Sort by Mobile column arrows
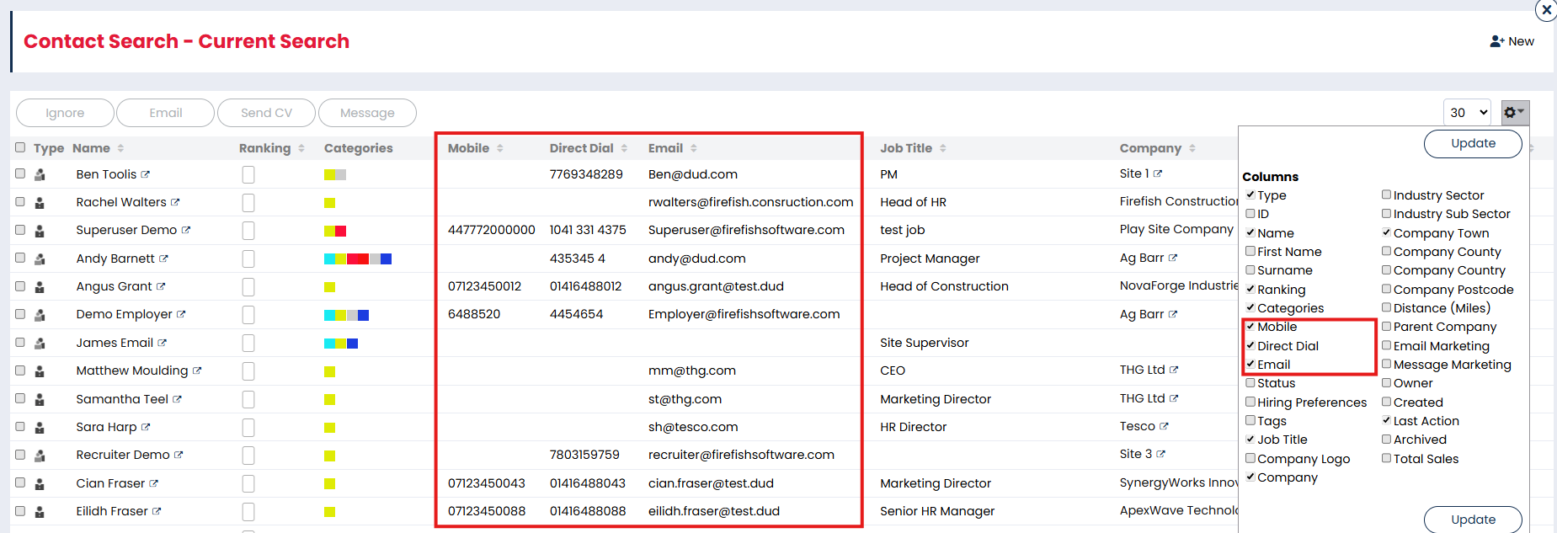 (x=499, y=148)
